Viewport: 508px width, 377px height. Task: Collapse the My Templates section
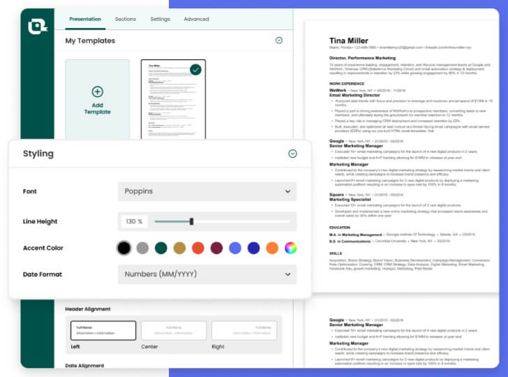click(279, 40)
